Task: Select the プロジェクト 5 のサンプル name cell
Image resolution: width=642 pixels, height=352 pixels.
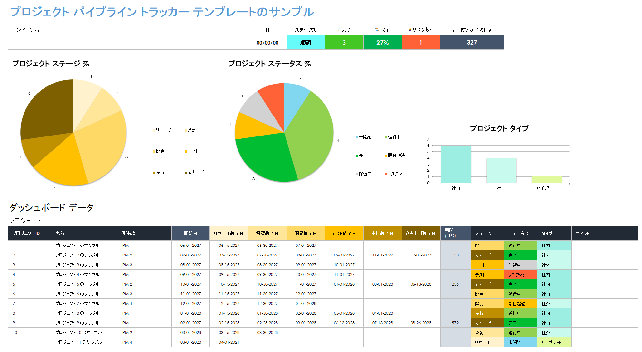Action: coord(84,284)
